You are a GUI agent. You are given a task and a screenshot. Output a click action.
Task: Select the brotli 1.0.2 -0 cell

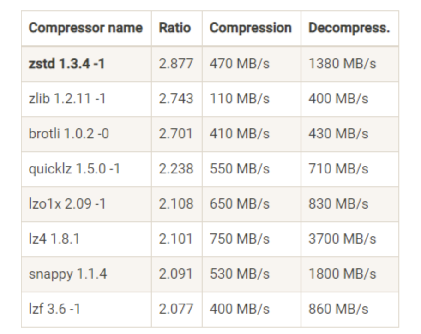pos(86,134)
